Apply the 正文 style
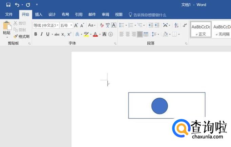 pyautogui.click(x=201, y=30)
